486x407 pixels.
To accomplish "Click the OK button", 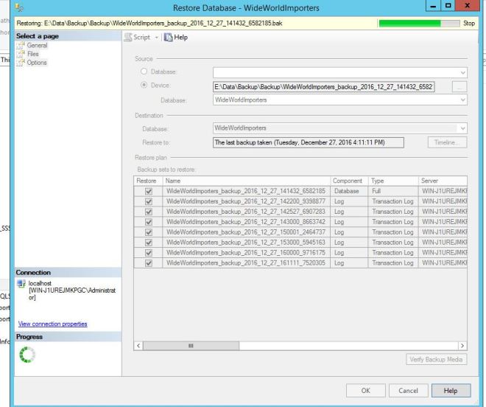I will (x=366, y=391).
